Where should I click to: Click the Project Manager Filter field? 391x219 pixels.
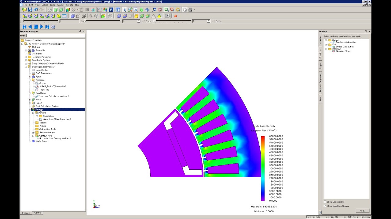pos(56,36)
